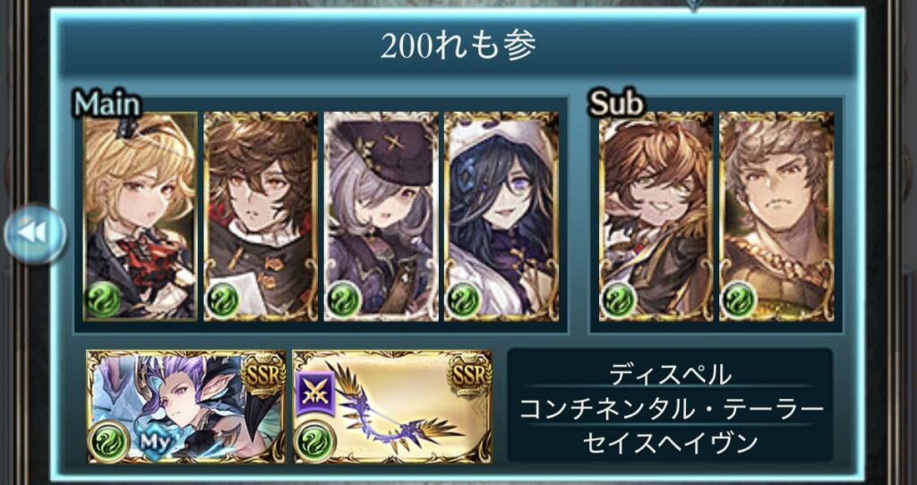Select the brown-haired character in black coat

coord(261,217)
